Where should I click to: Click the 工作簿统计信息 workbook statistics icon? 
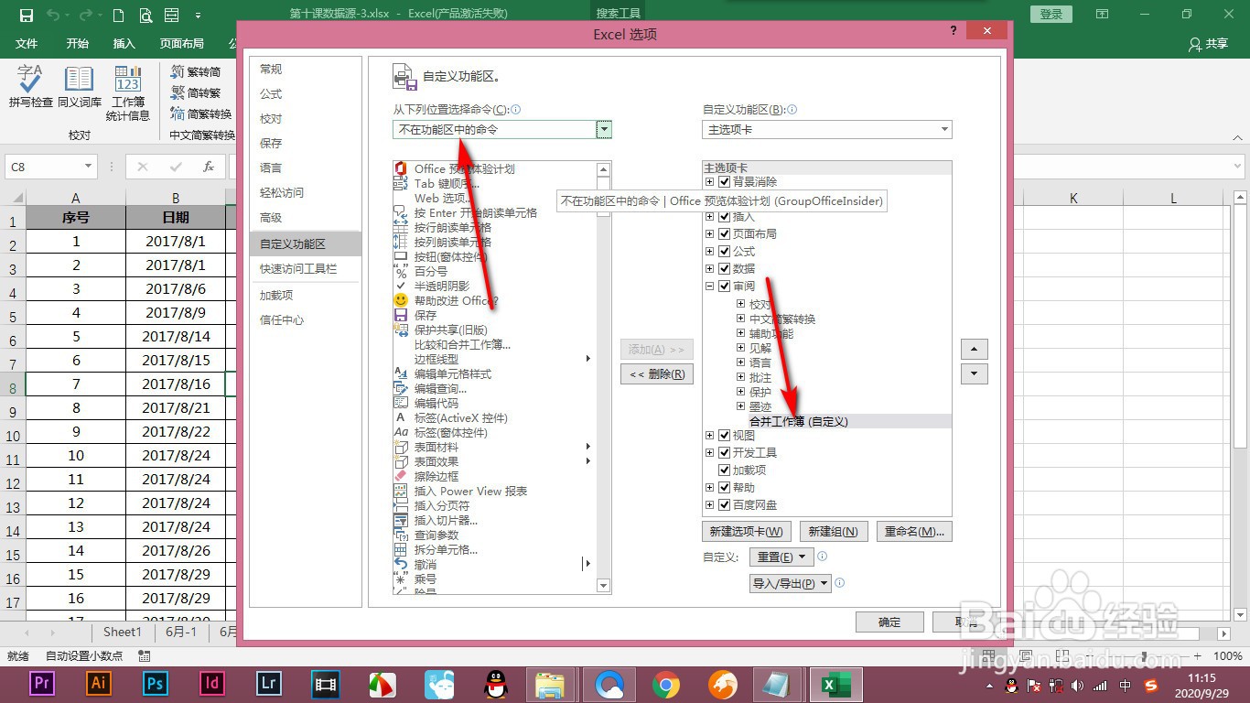coord(128,92)
